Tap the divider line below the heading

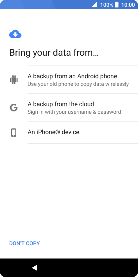click(83, 66)
